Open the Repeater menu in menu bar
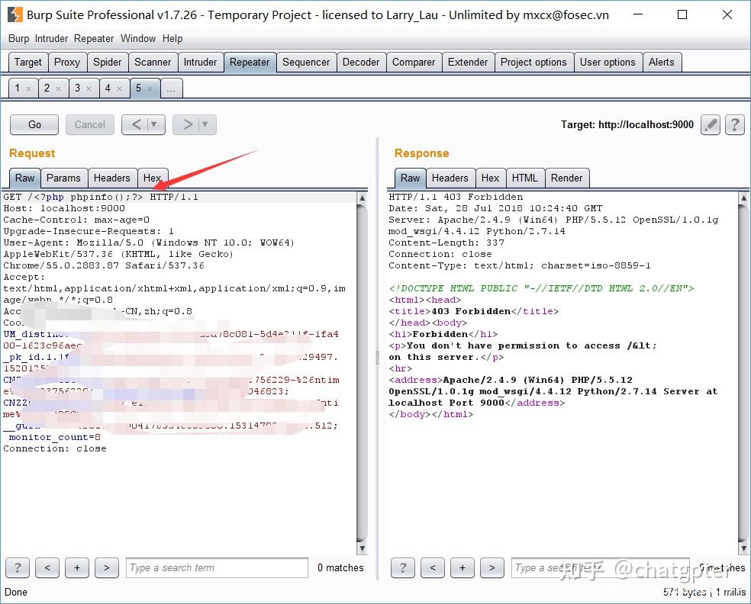 94,38
